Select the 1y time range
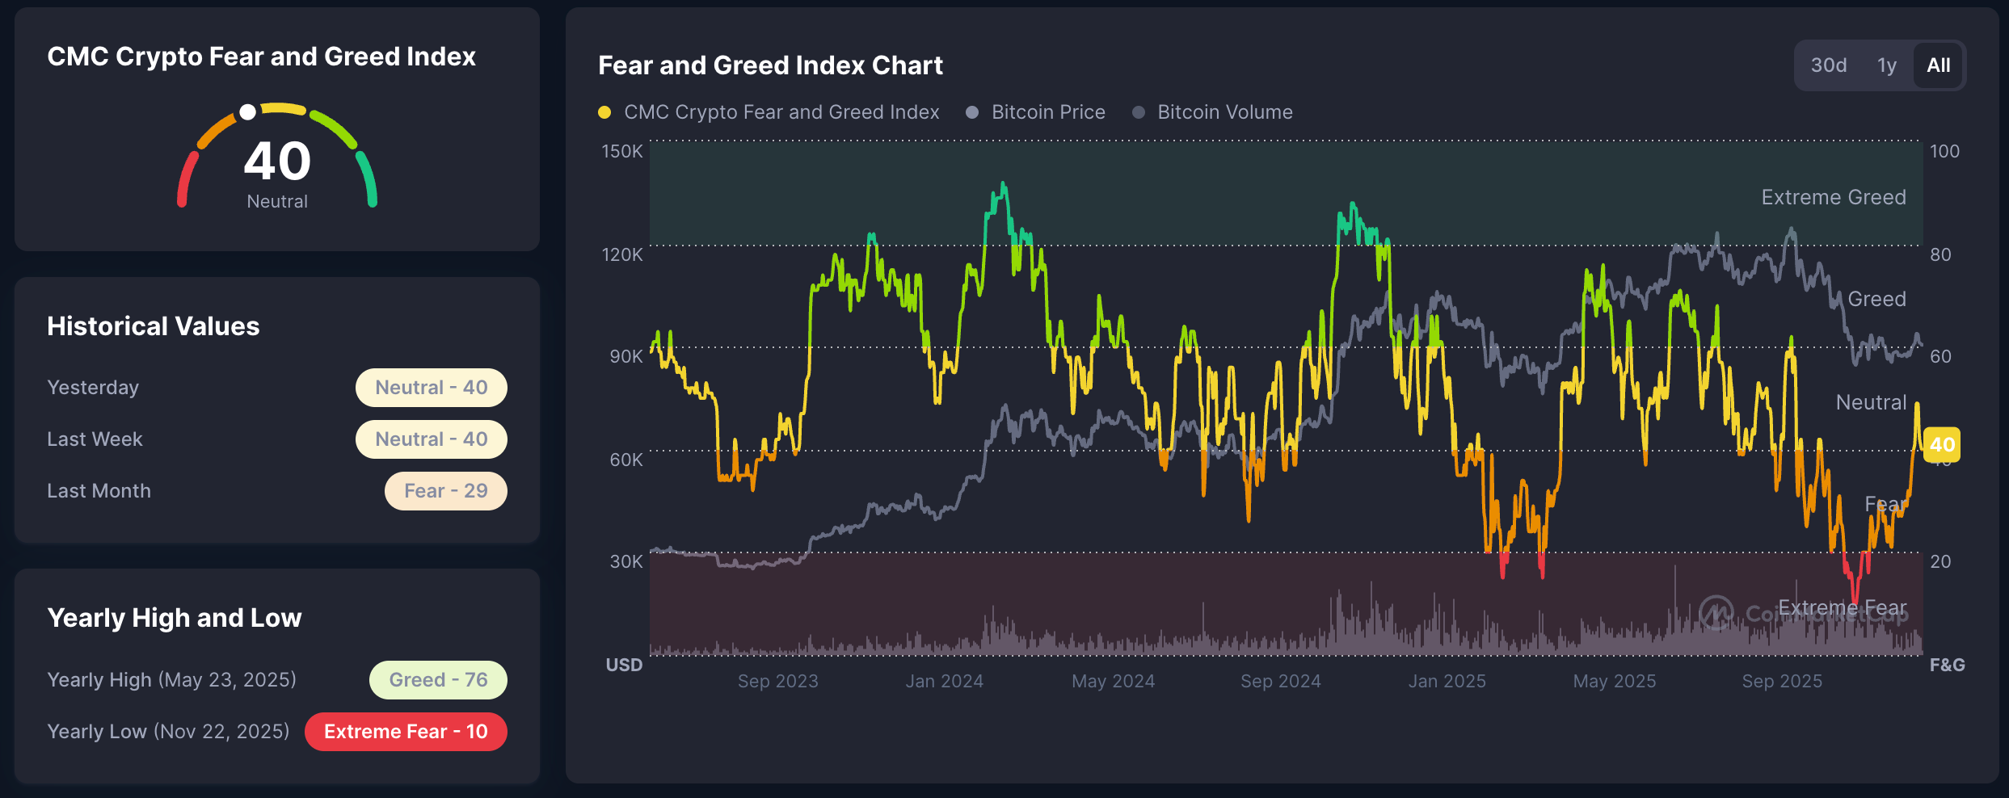The height and width of the screenshot is (798, 2009). pyautogui.click(x=1886, y=65)
